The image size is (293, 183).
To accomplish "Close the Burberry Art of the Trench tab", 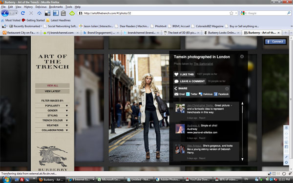I will click(x=278, y=33).
